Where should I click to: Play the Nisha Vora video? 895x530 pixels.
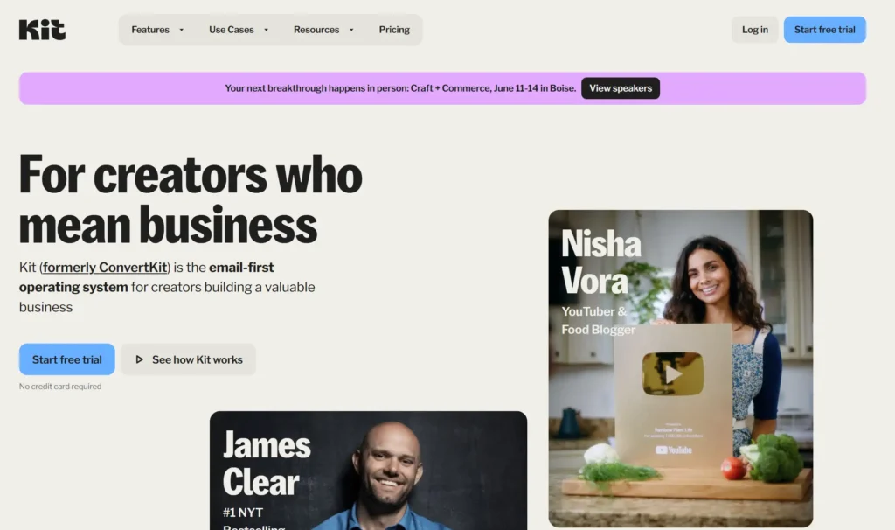673,374
